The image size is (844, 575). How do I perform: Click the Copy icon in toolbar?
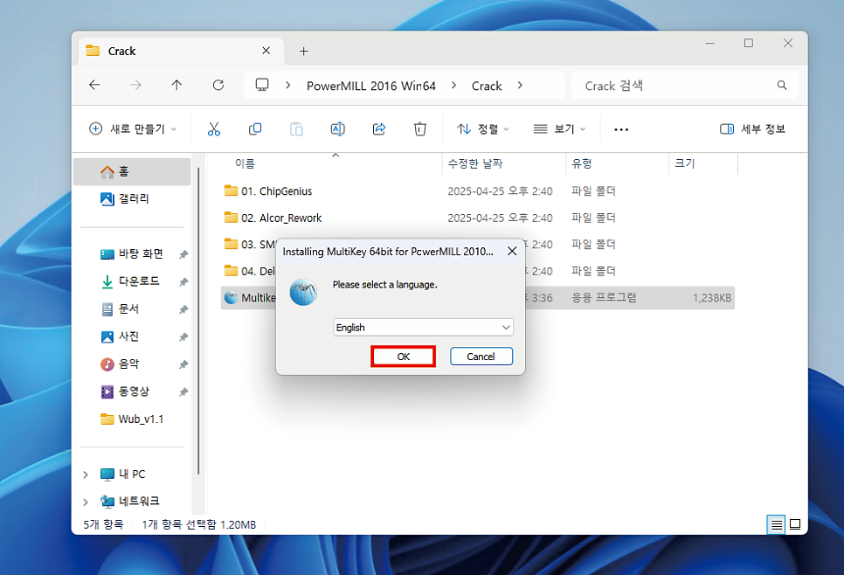click(x=255, y=128)
